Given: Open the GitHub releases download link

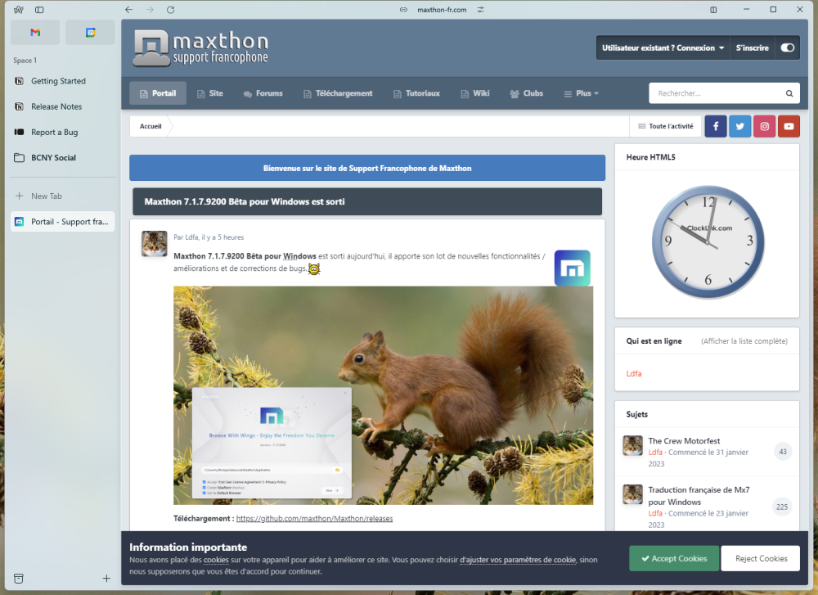Looking at the screenshot, I should pyautogui.click(x=314, y=518).
